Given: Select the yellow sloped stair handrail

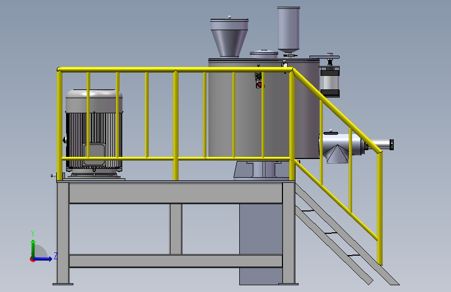Looking at the screenshot, I should coord(337,111).
